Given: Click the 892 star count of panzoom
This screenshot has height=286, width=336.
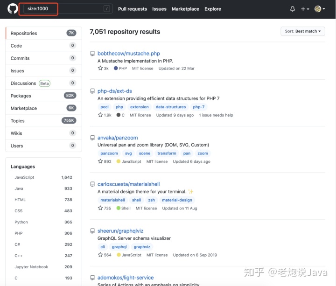Looking at the screenshot, I should [x=105, y=161].
